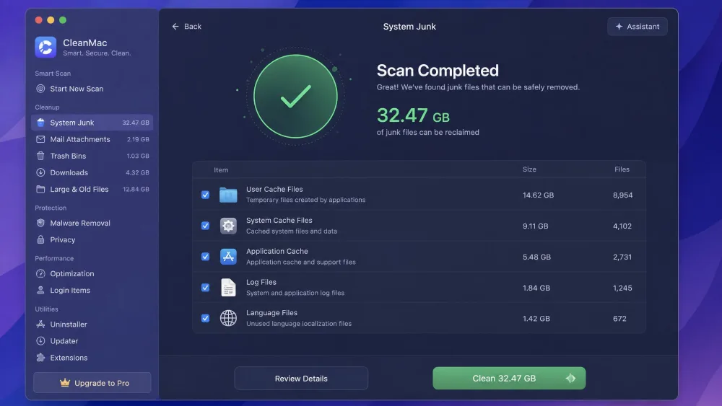The height and width of the screenshot is (406, 722).
Task: Click the Application Cache App Store icon
Action: [228, 257]
